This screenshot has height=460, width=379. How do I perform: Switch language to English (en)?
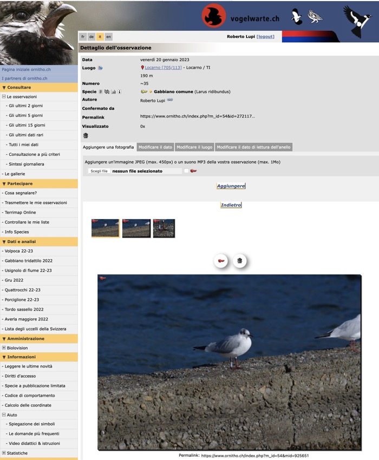point(109,37)
